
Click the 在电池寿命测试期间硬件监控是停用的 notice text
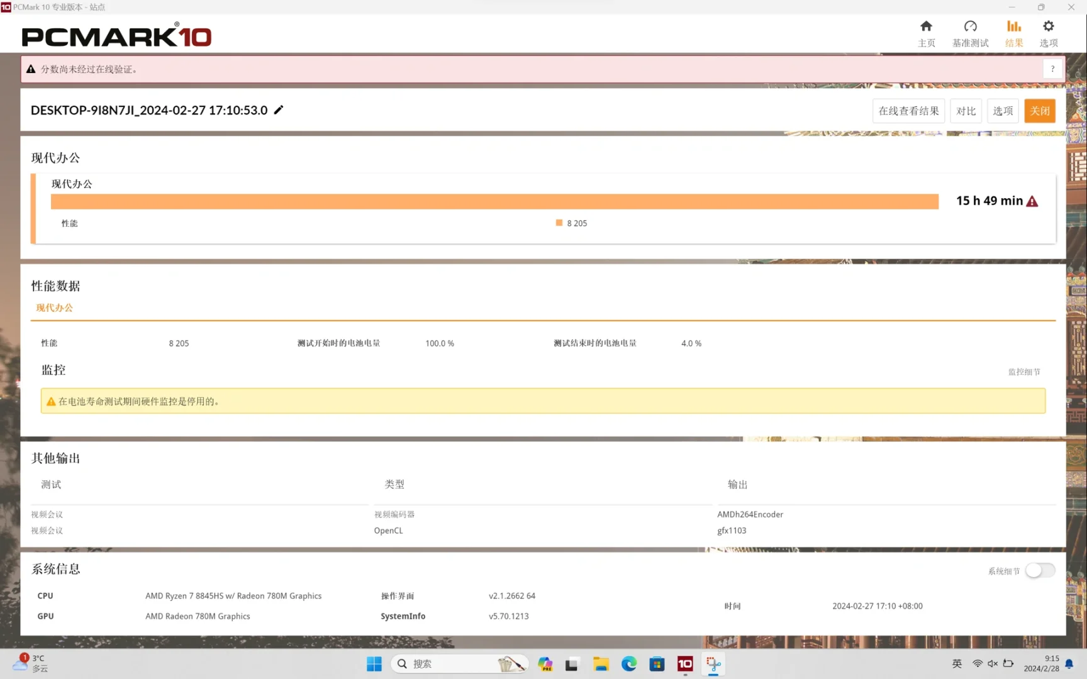point(139,401)
